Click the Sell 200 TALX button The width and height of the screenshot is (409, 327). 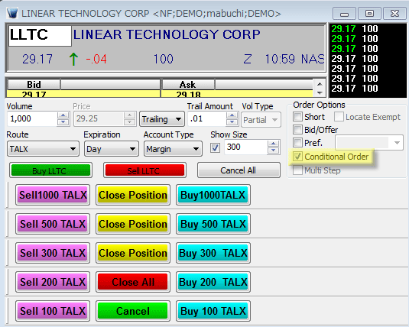[x=53, y=282]
